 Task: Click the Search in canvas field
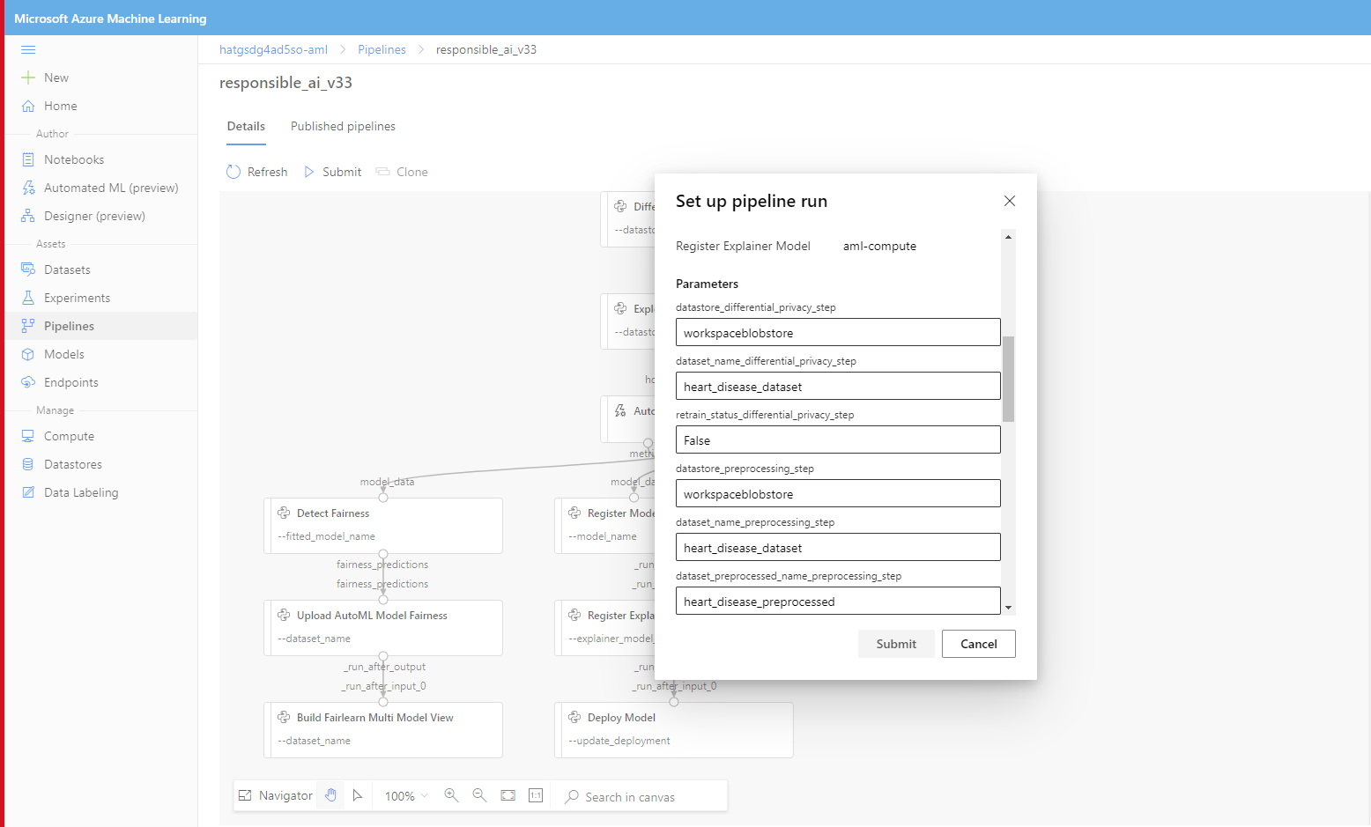click(x=641, y=796)
